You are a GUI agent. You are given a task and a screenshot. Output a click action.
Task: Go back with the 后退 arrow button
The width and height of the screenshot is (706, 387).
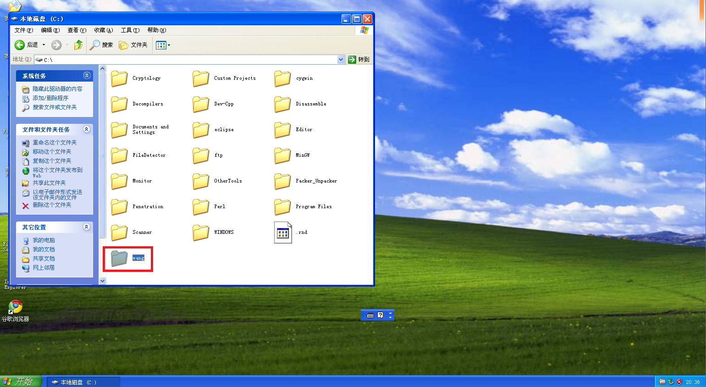pos(27,45)
